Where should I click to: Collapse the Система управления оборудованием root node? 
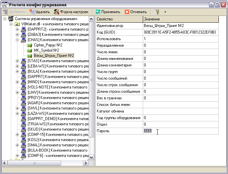tap(5, 19)
